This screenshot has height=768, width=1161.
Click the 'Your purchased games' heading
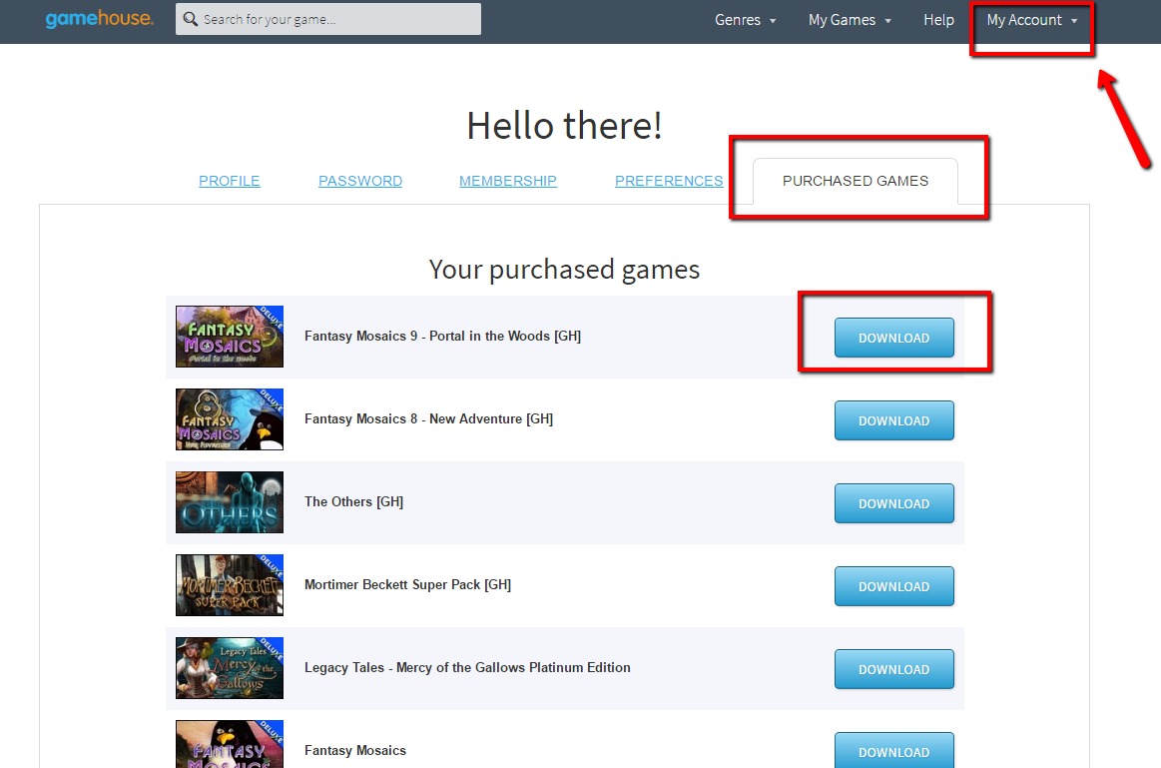(564, 270)
